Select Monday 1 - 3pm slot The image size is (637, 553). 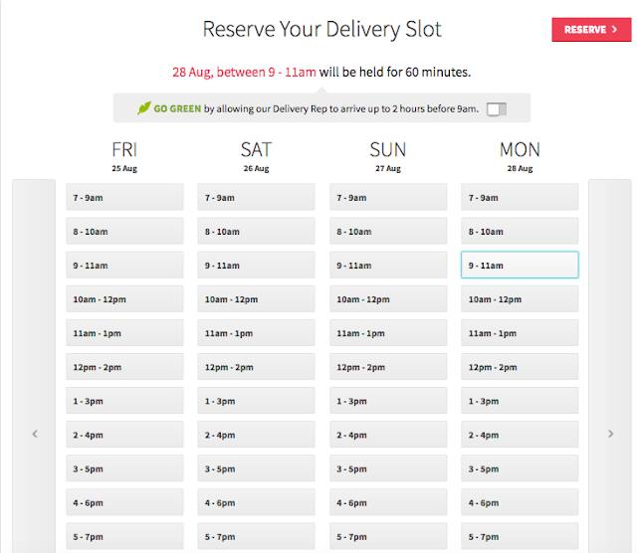point(520,401)
